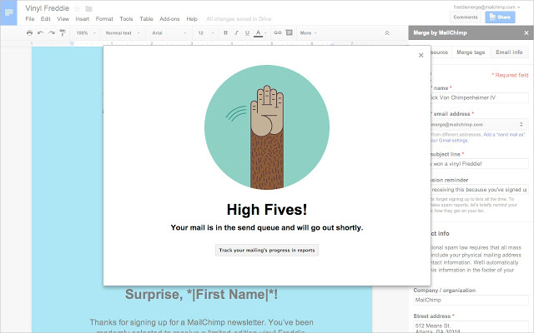Open the Docs home menu icon

(x=10, y=12)
